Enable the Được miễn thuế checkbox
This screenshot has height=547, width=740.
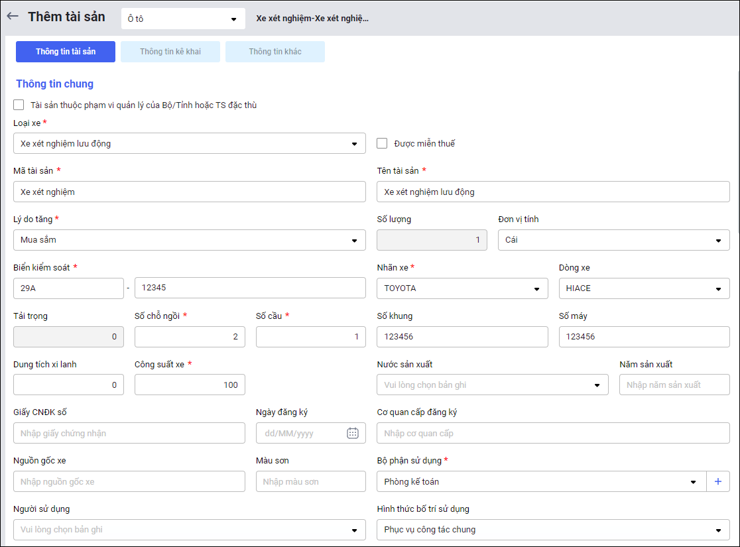(x=382, y=143)
